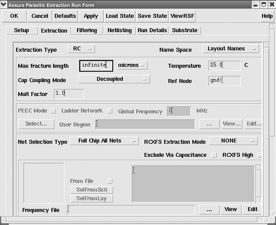Click the Mult Factor input field
The width and height of the screenshot is (276, 225).
69,94
